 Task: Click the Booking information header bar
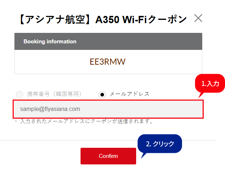click(108, 42)
